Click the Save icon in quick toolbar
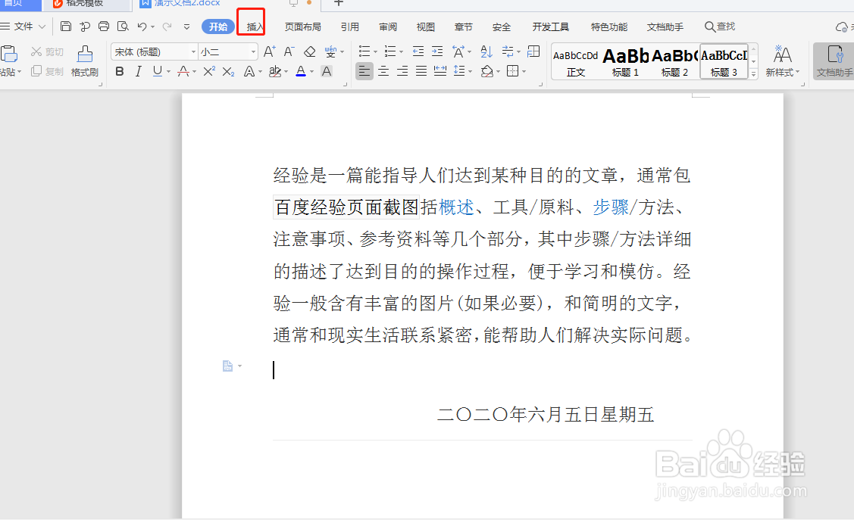This screenshot has width=854, height=520. [x=66, y=26]
